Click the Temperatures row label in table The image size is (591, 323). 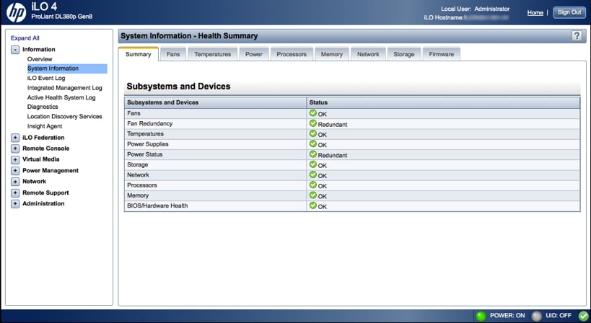[x=145, y=134]
